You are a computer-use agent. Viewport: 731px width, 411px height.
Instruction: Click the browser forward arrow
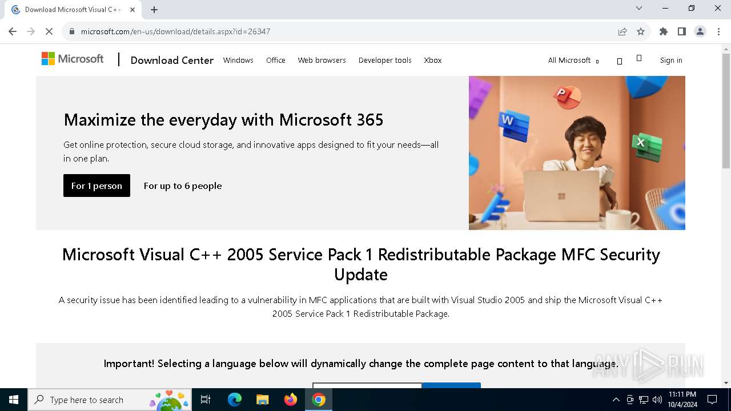pos(31,31)
